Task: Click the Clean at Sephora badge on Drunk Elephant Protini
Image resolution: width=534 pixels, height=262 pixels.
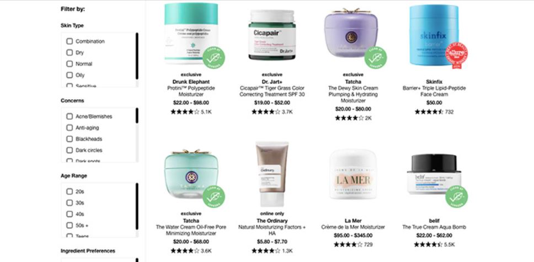Action: [x=214, y=57]
